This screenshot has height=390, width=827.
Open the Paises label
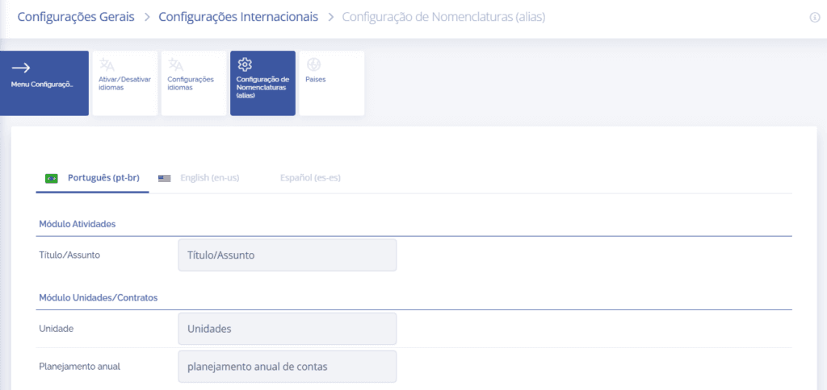[316, 80]
